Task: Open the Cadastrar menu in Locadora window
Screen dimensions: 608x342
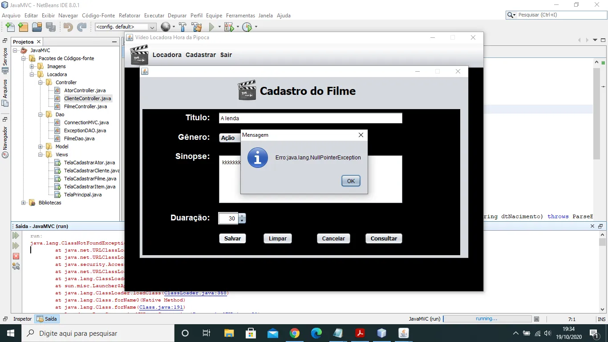Action: (201, 55)
